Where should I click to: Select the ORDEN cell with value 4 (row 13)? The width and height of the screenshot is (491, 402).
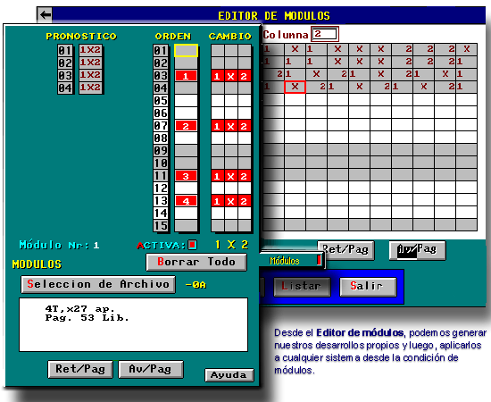[x=186, y=201]
